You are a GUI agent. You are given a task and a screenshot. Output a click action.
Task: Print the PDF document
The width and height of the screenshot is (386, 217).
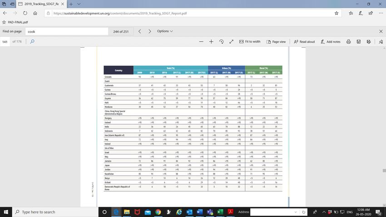pos(349,42)
